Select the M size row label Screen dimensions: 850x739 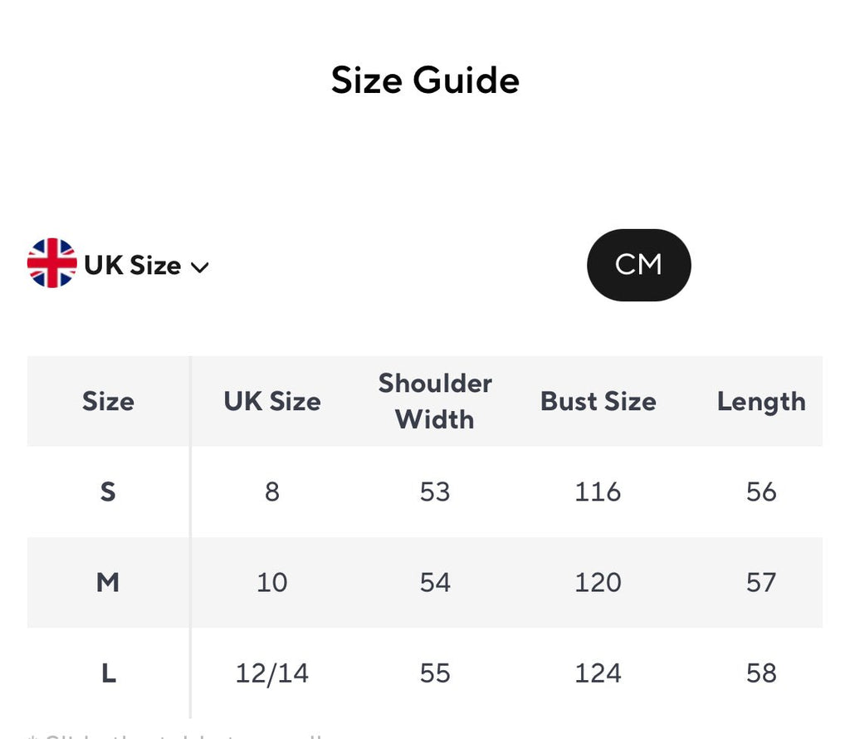108,583
